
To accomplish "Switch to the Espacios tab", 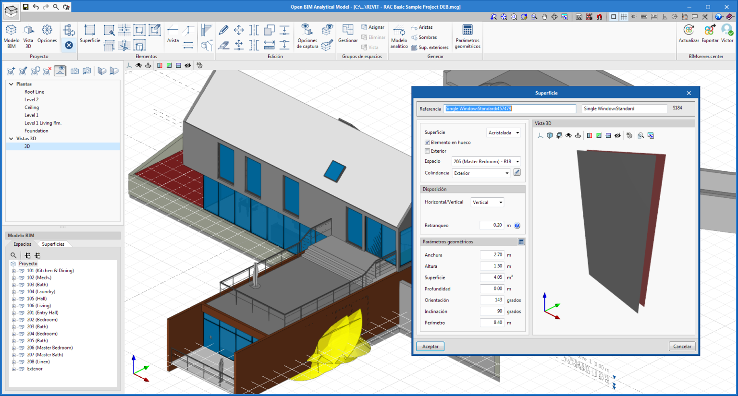I will 22,244.
